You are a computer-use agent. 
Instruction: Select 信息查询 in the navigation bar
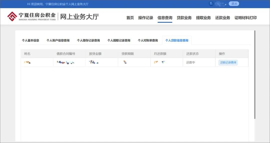click(x=165, y=18)
